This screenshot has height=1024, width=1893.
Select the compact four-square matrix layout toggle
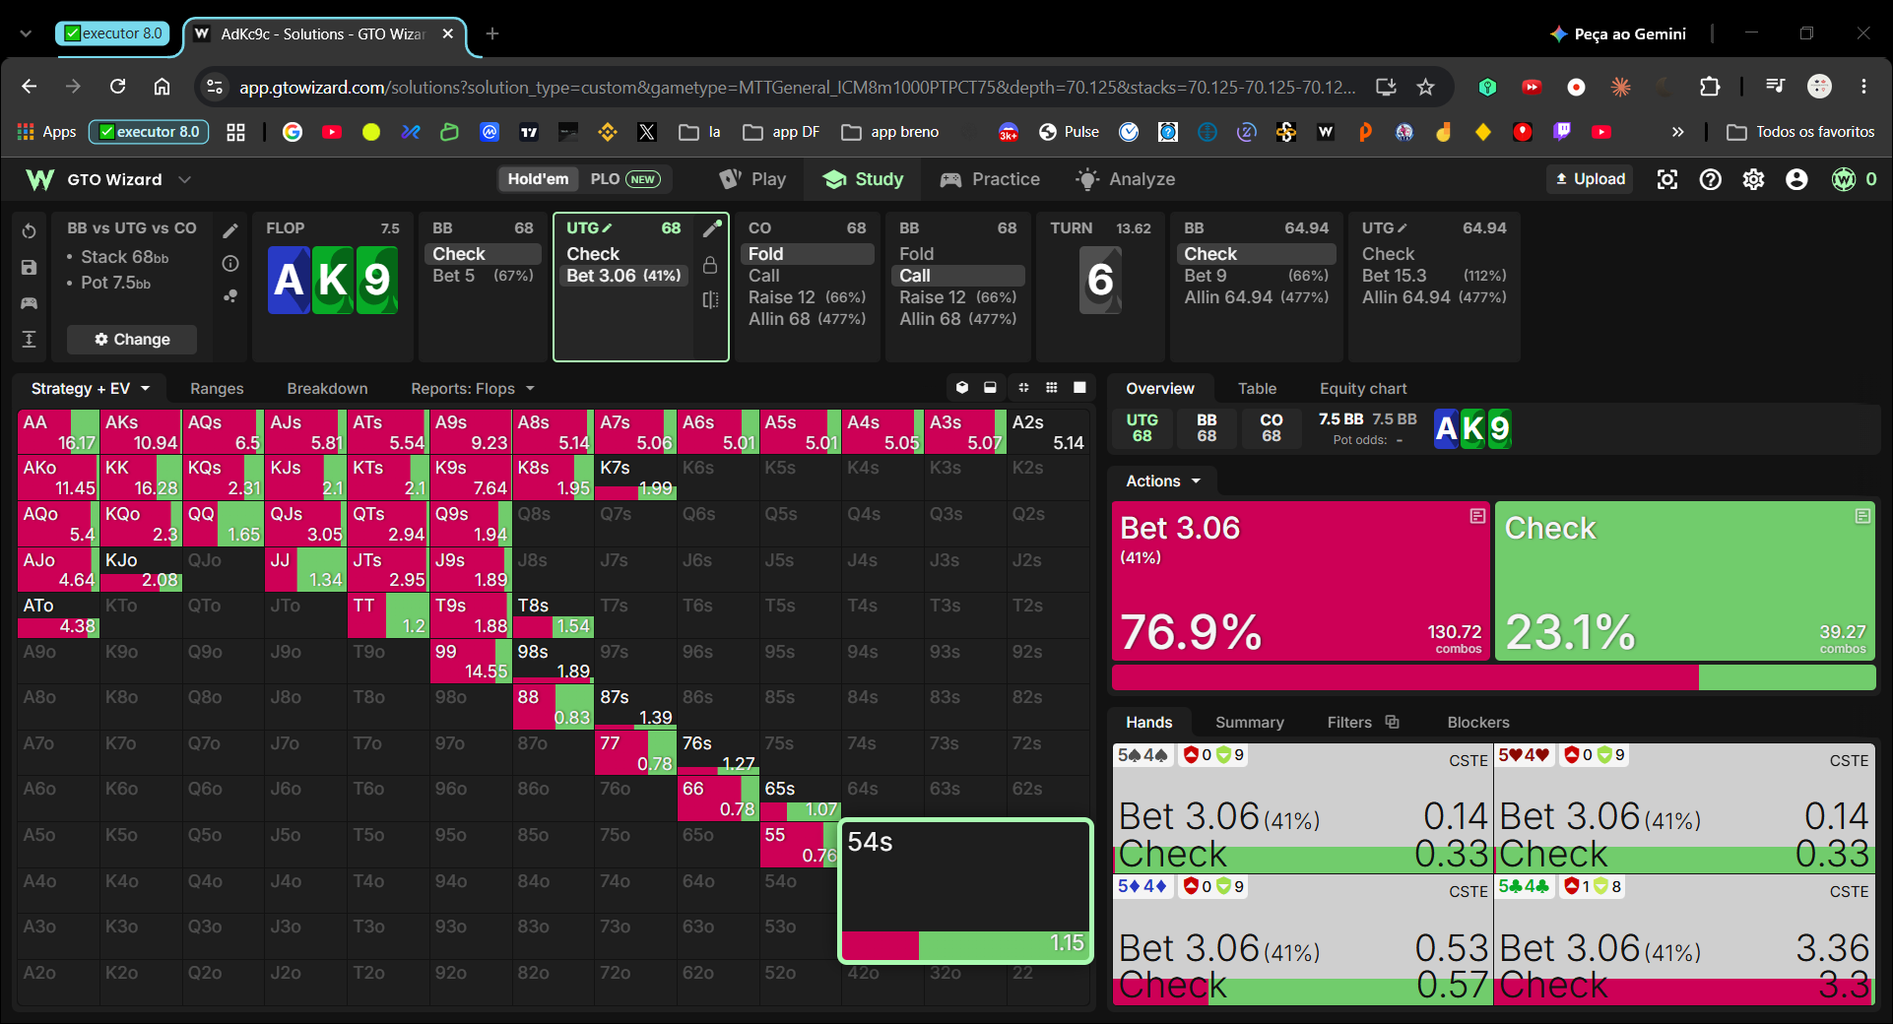pyautogui.click(x=1023, y=388)
